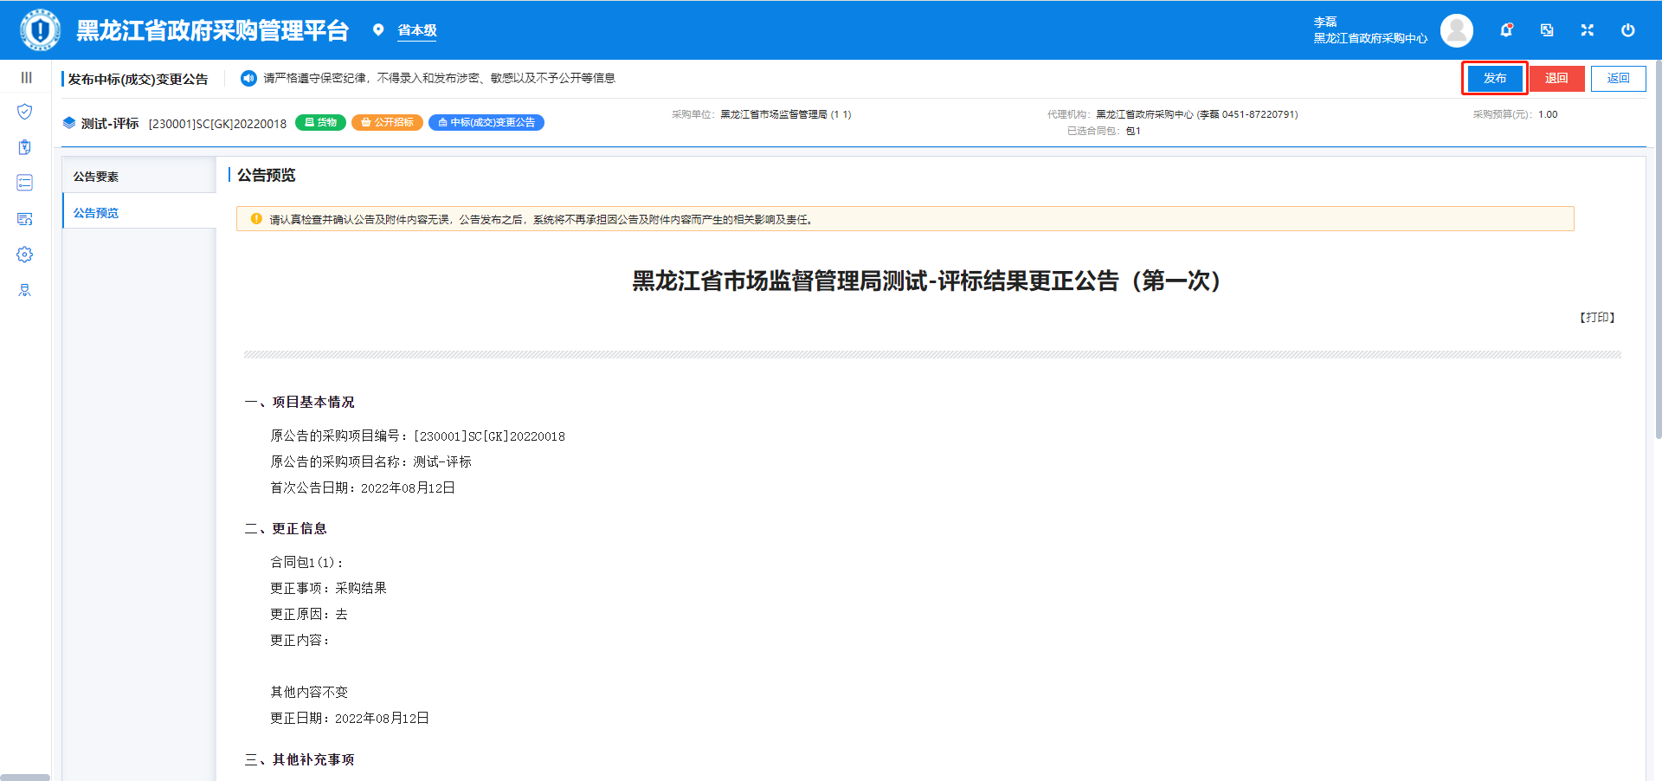Toggle fullscreen mode icon

[1588, 30]
